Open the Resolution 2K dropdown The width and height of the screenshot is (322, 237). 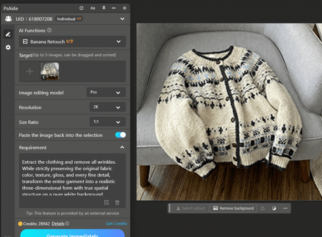coord(108,107)
